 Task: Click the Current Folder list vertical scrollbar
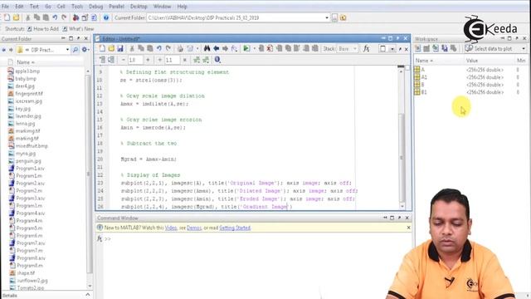click(x=89, y=173)
